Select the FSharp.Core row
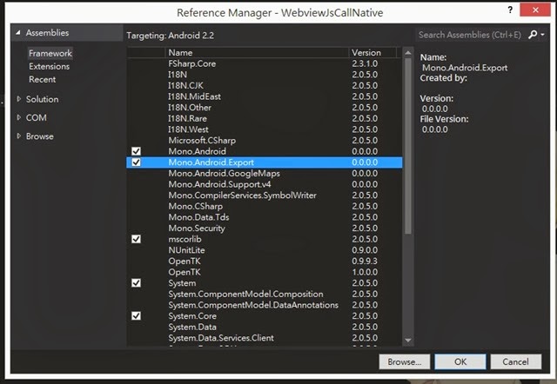The width and height of the screenshot is (557, 384). coord(265,63)
